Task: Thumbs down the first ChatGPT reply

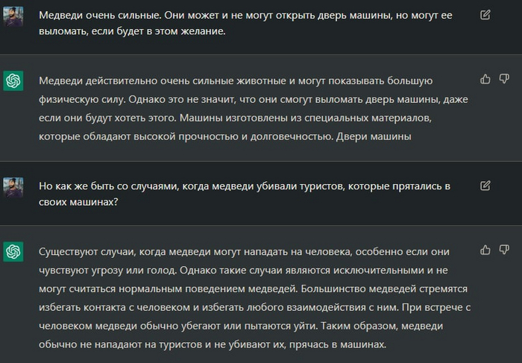Action: (503, 78)
